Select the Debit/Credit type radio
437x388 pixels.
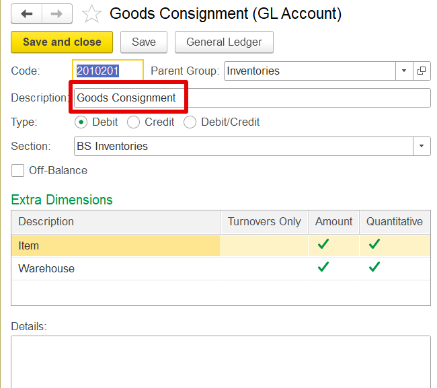(190, 122)
